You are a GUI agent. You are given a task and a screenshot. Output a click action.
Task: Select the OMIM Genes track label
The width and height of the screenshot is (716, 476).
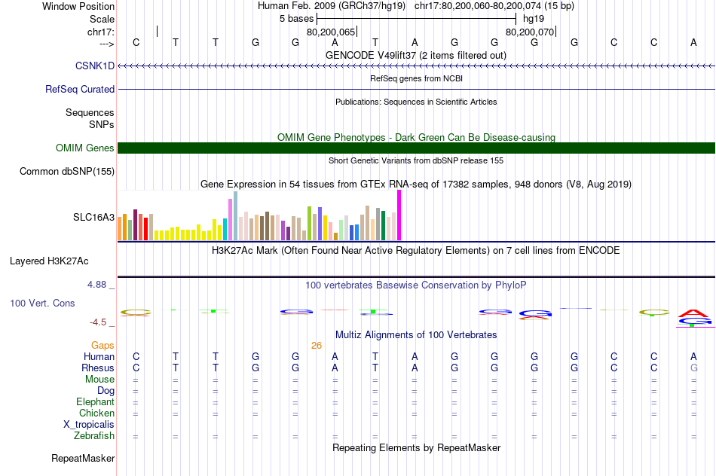[x=85, y=148]
